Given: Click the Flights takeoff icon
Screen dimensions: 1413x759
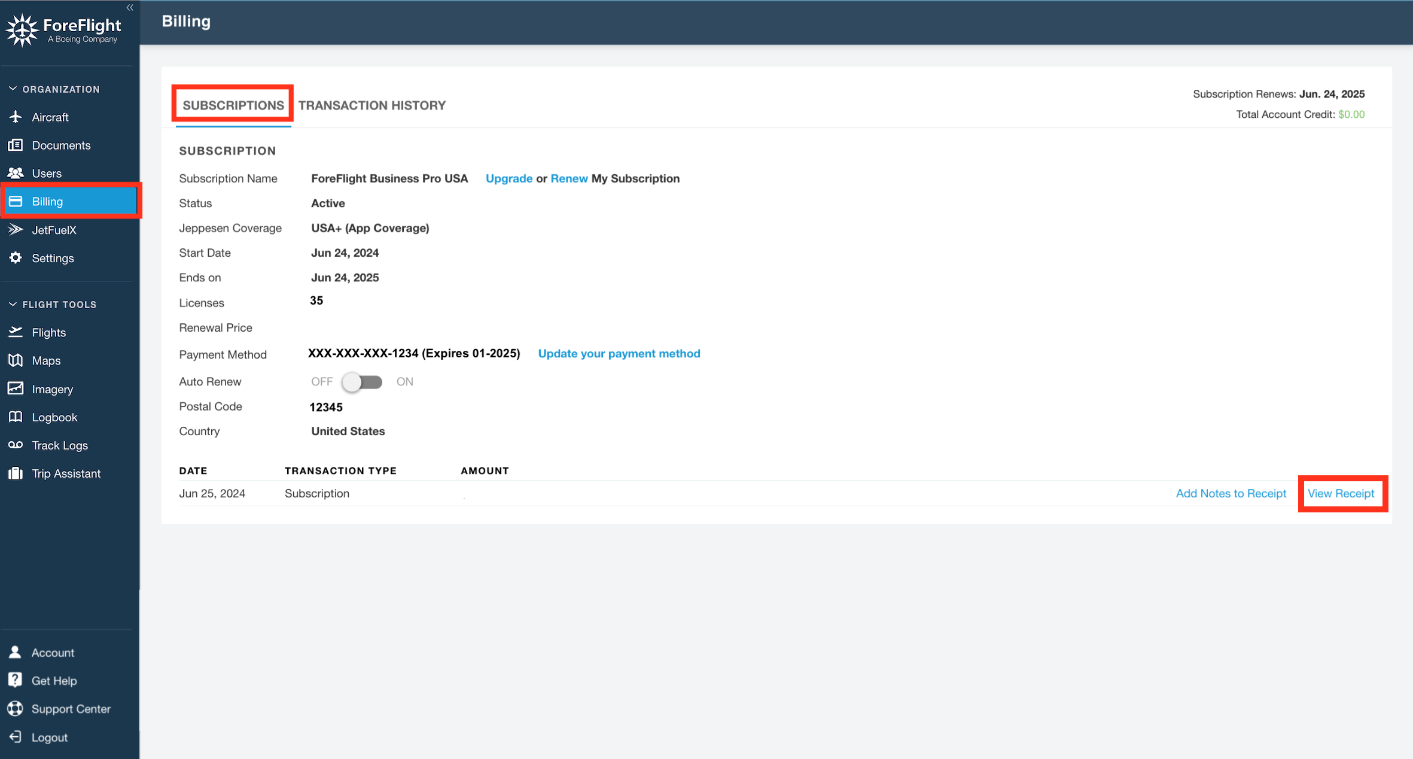Looking at the screenshot, I should tap(16, 332).
